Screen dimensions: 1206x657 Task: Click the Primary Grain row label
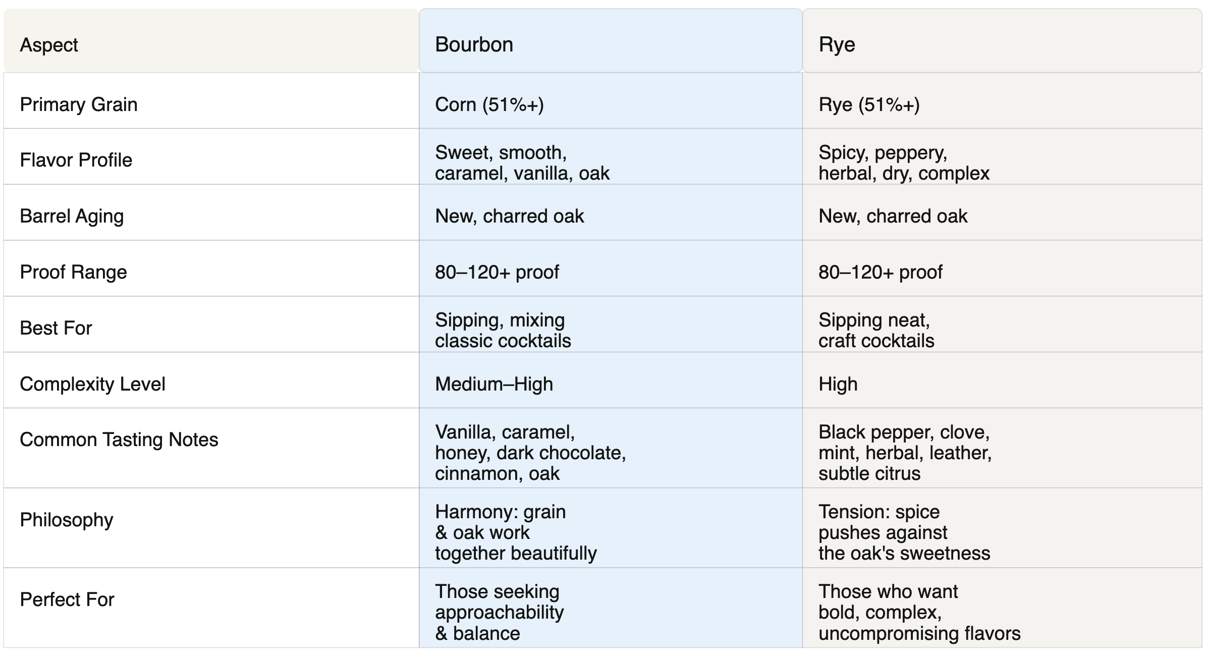pos(79,104)
